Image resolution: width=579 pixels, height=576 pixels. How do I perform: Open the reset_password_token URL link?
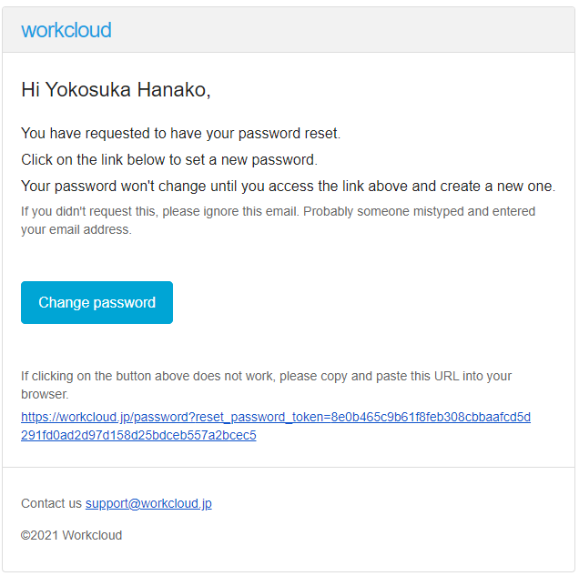pyautogui.click(x=275, y=417)
